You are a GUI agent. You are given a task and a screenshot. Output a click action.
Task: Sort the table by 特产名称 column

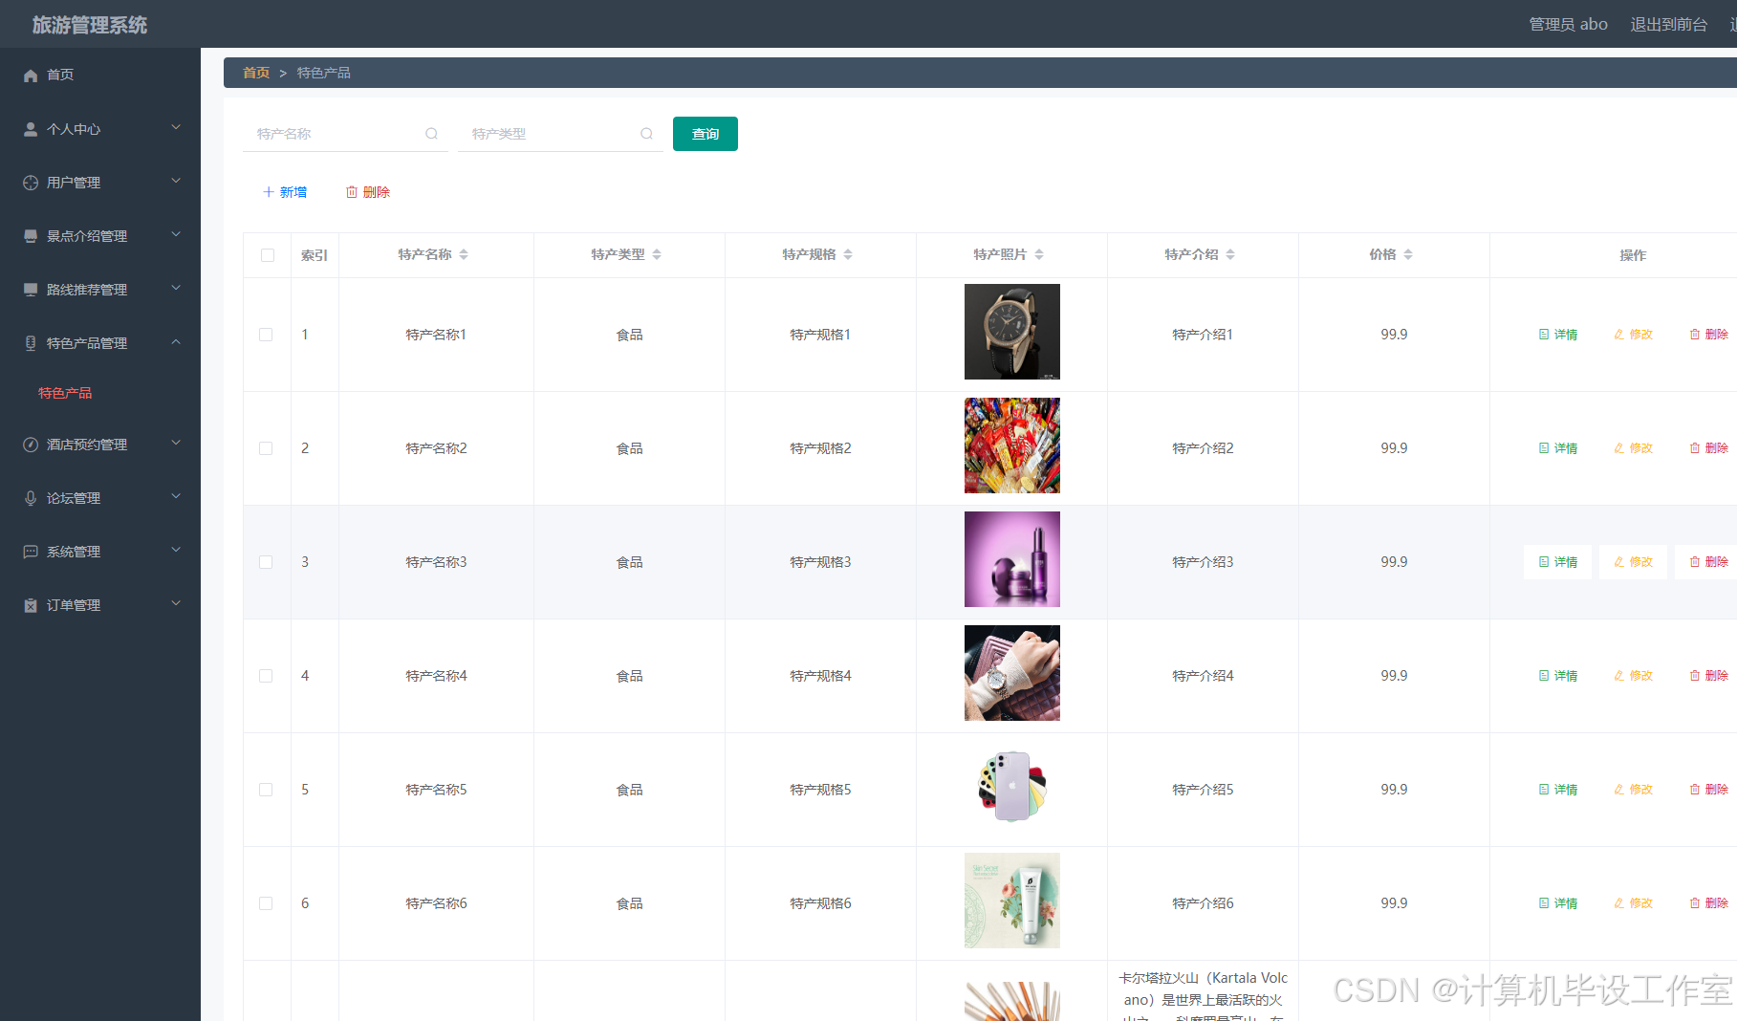coord(464,254)
